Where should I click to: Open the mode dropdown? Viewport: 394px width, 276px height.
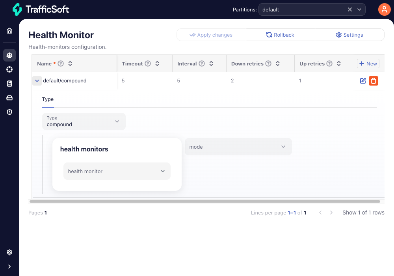click(238, 147)
